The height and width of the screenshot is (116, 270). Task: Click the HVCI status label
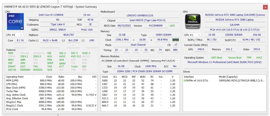pyautogui.click(x=259, y=58)
